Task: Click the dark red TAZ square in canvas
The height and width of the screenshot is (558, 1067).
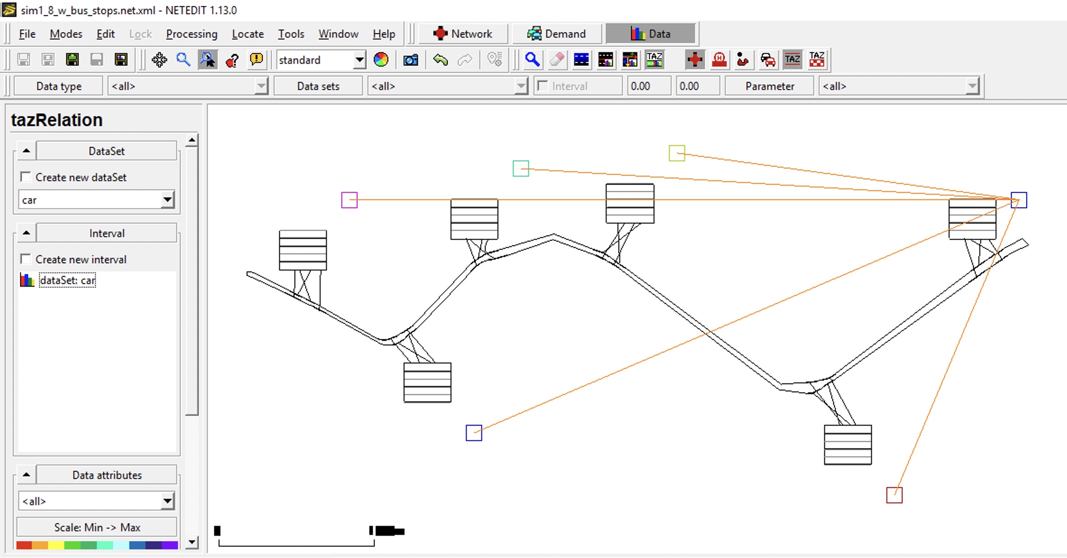Action: point(894,495)
